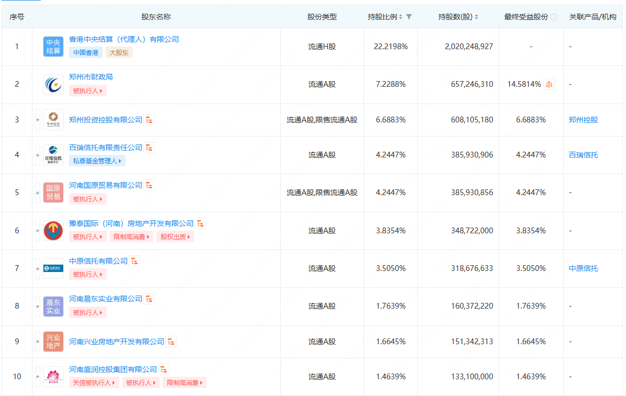Open equity structure icon beside 河南兴业房地产开发有限公司
The height and width of the screenshot is (396, 626).
point(171,342)
